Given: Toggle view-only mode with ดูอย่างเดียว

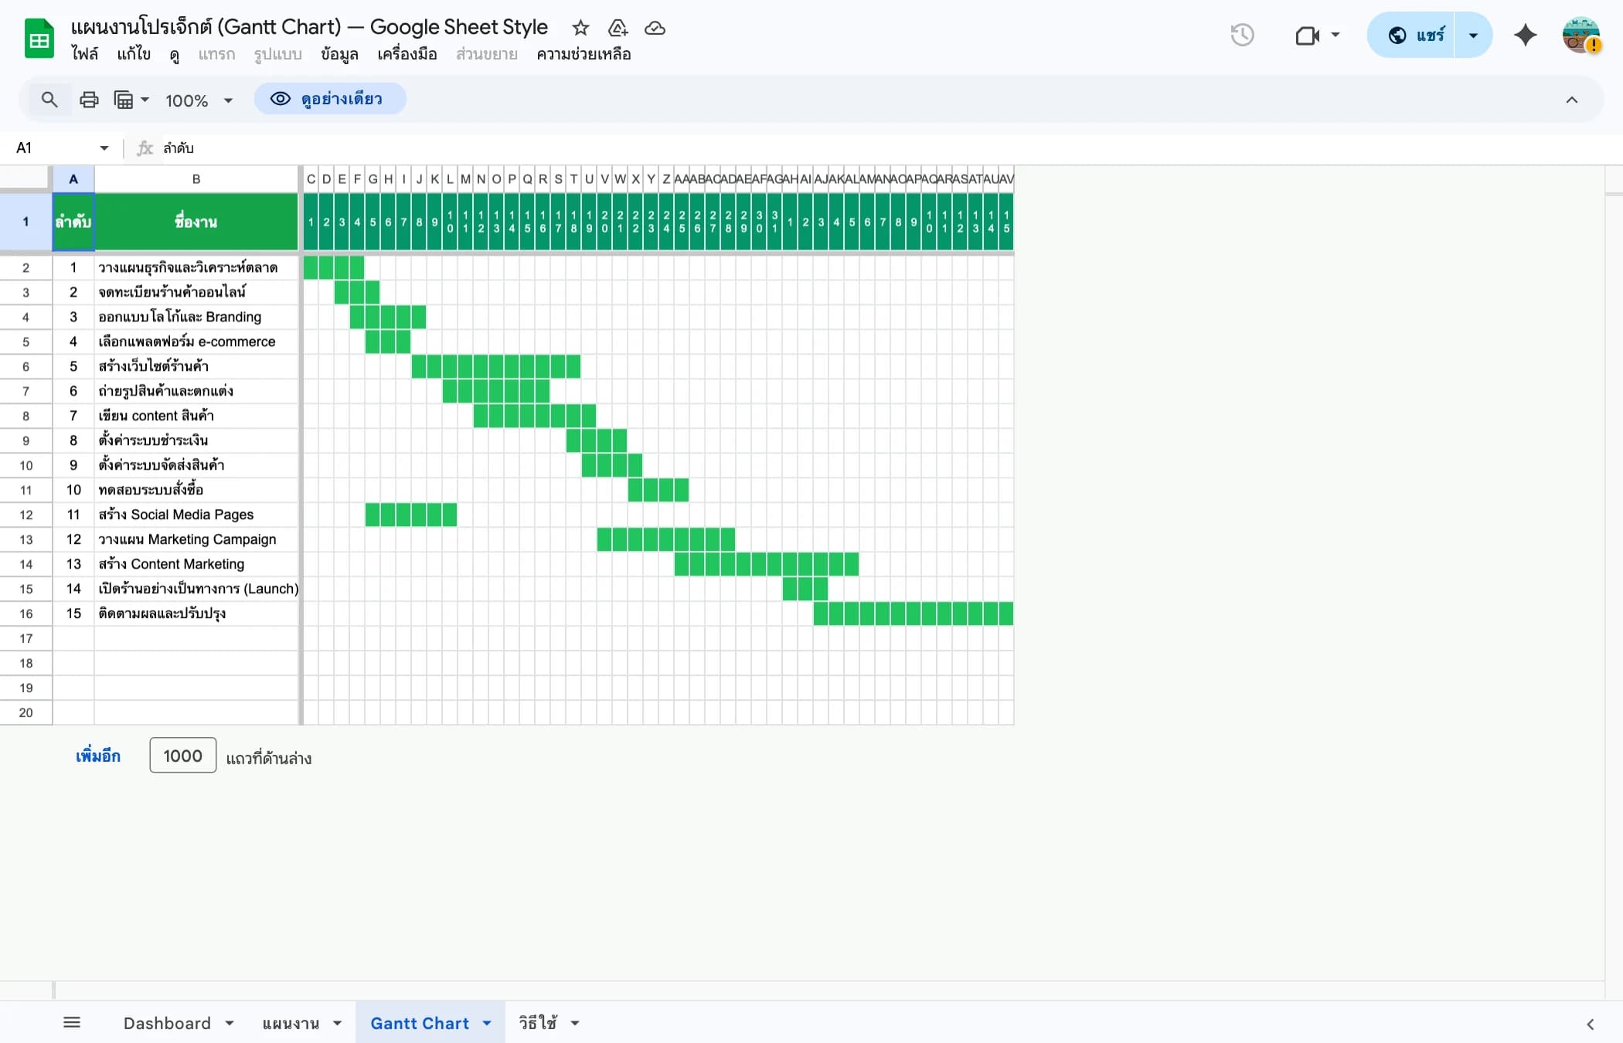Looking at the screenshot, I should (331, 99).
